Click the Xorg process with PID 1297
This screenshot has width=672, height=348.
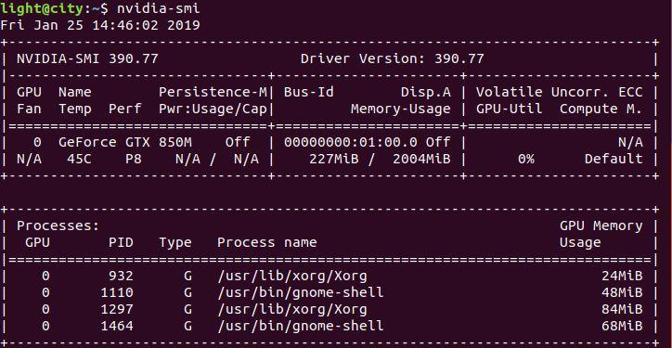[291, 309]
